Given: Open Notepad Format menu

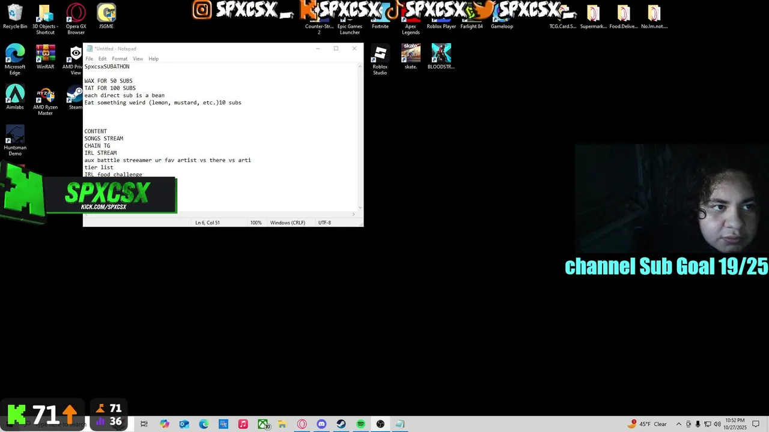Looking at the screenshot, I should (x=120, y=59).
